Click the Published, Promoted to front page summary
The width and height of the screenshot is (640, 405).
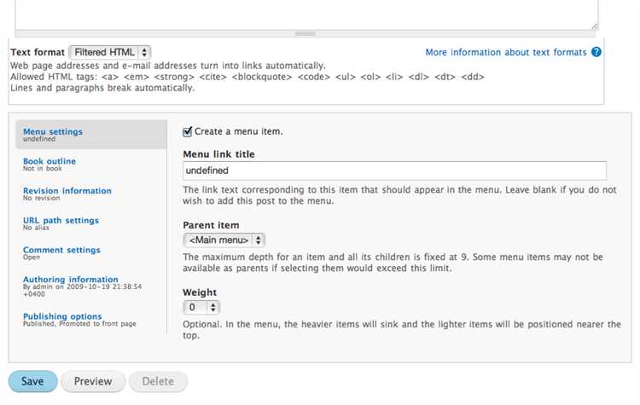(79, 323)
